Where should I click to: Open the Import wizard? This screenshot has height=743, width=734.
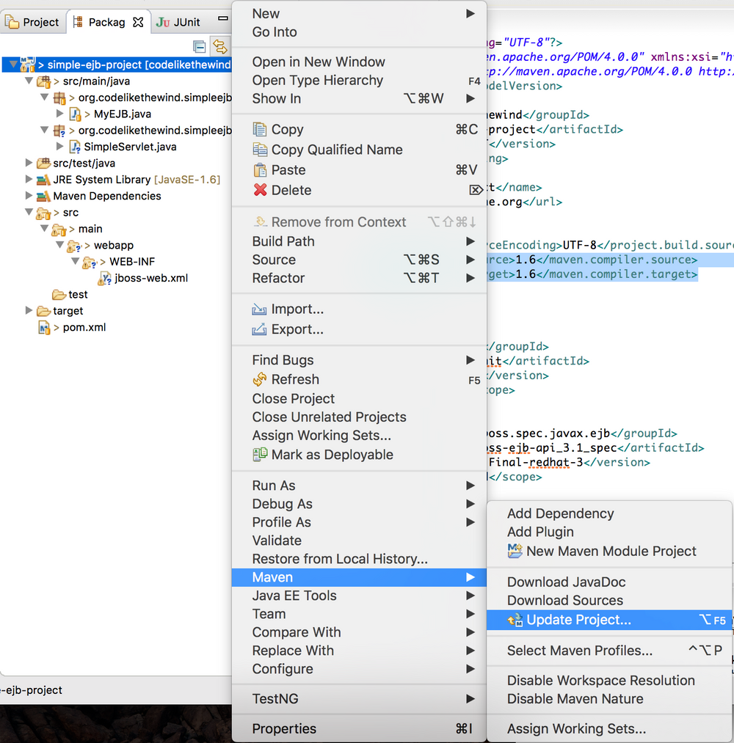[x=297, y=309]
